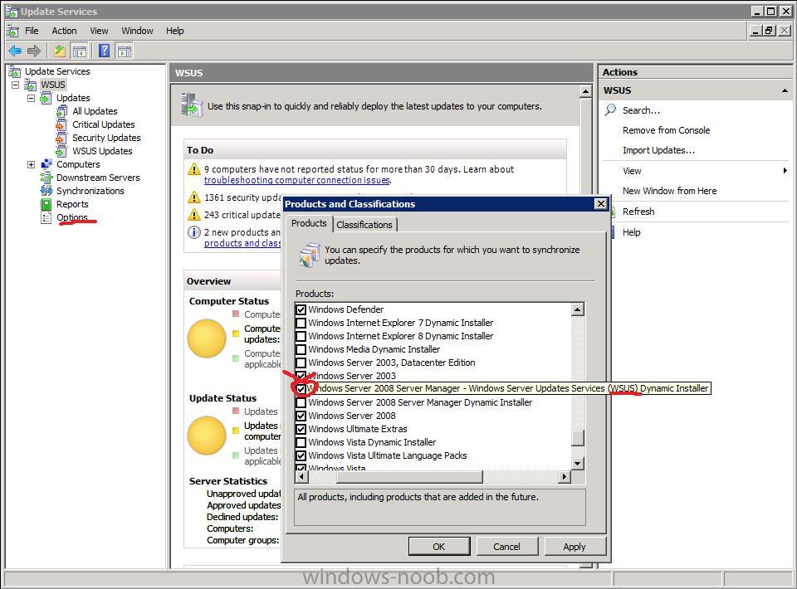Uncheck Windows Vista Ultimate Language Packs

[301, 455]
